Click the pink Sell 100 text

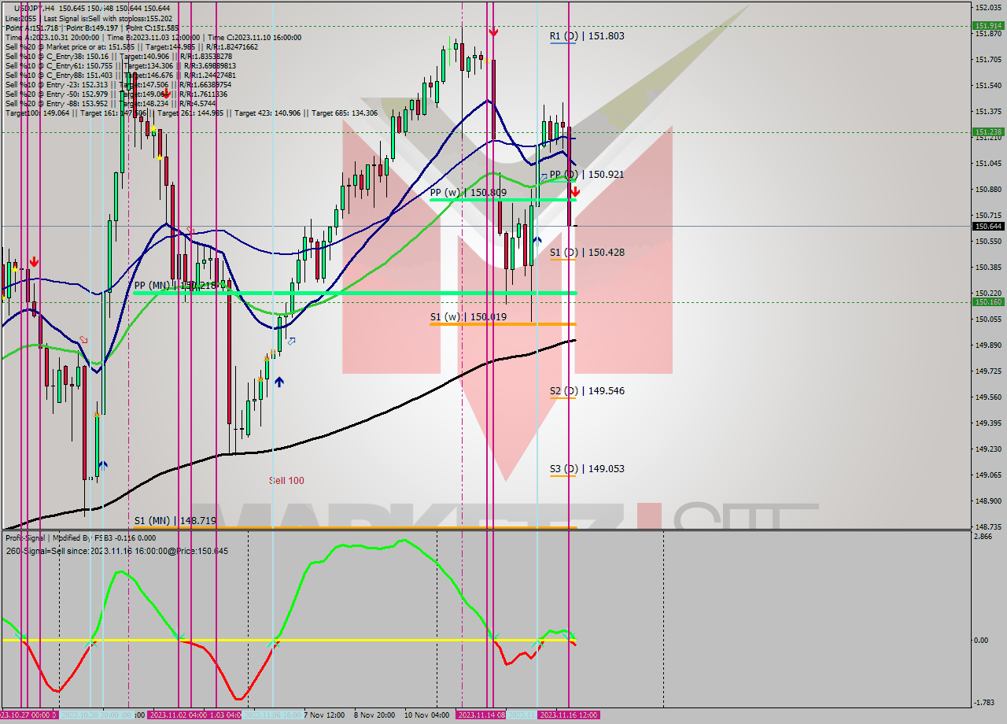pos(286,481)
